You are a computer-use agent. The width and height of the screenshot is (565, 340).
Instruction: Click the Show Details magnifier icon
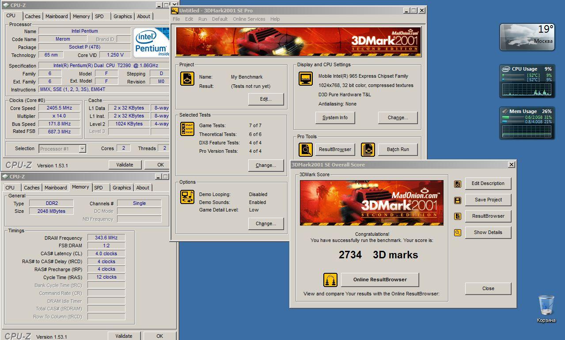tap(458, 233)
